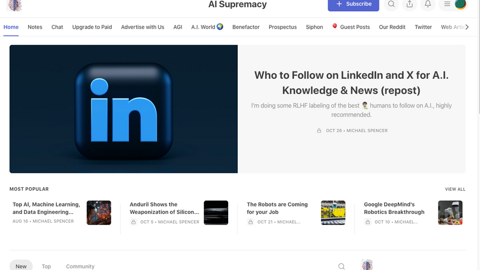Open the hamburger menu icon
The image size is (480, 270).
[447, 4]
